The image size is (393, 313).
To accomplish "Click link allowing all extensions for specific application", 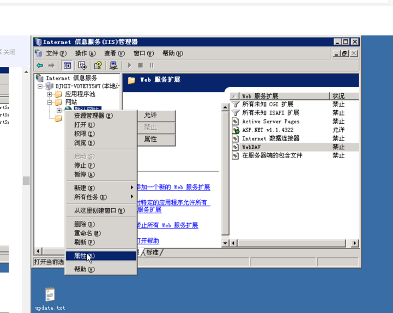I will pyautogui.click(x=174, y=206).
